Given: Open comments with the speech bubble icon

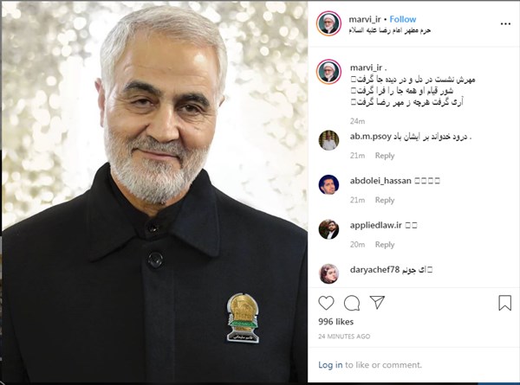Looking at the screenshot, I should (x=352, y=303).
